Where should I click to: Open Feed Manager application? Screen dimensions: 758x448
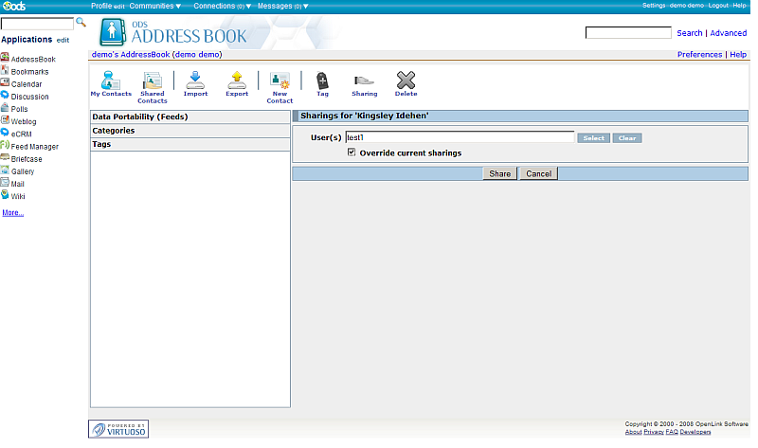coord(34,147)
